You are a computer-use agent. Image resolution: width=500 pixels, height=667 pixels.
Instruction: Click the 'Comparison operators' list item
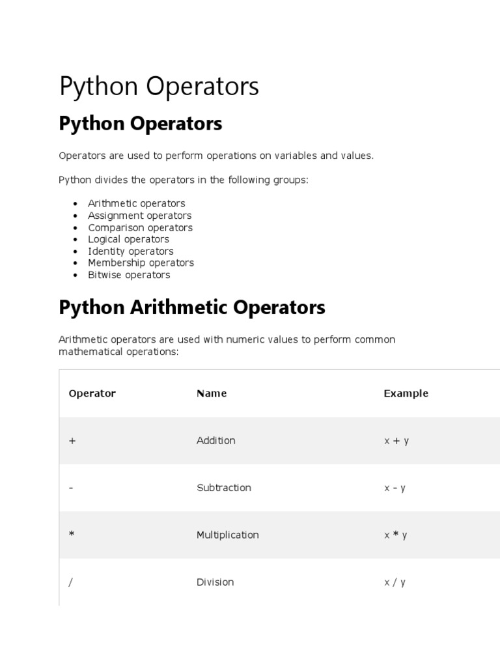(141, 227)
